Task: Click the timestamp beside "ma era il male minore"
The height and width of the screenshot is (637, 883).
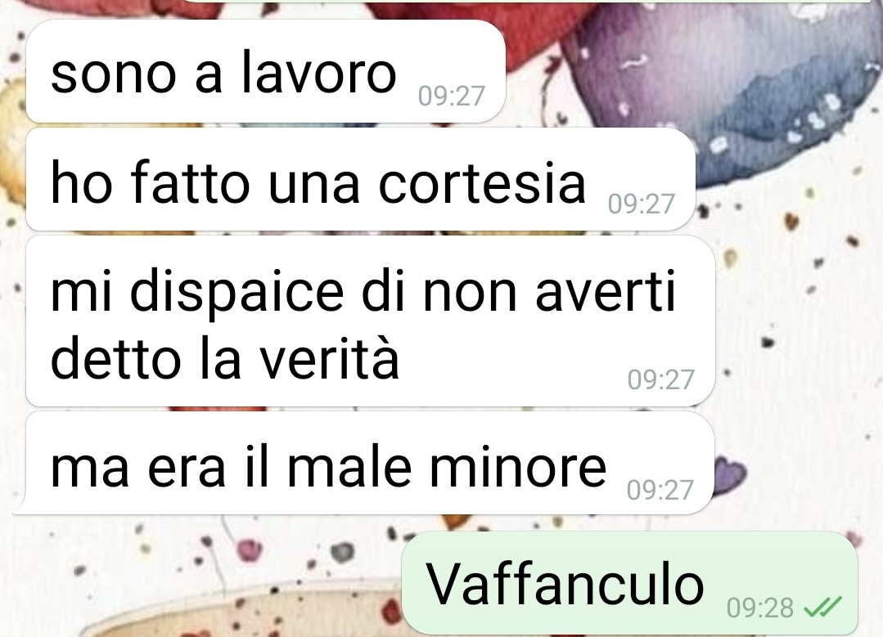Action: (x=660, y=490)
